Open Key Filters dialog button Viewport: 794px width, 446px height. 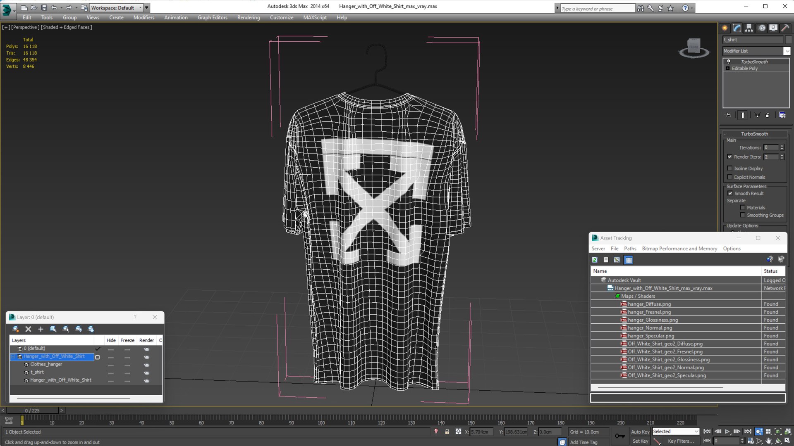(681, 441)
